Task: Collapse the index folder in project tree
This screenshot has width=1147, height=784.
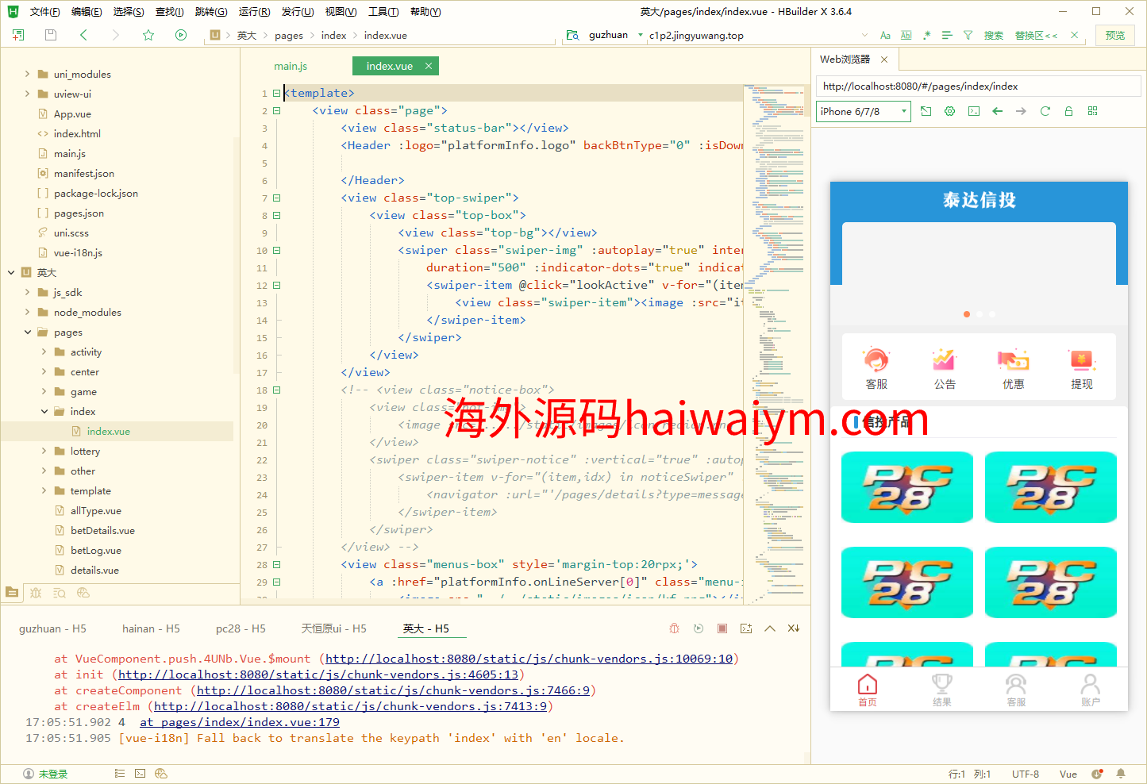Action: (x=44, y=411)
